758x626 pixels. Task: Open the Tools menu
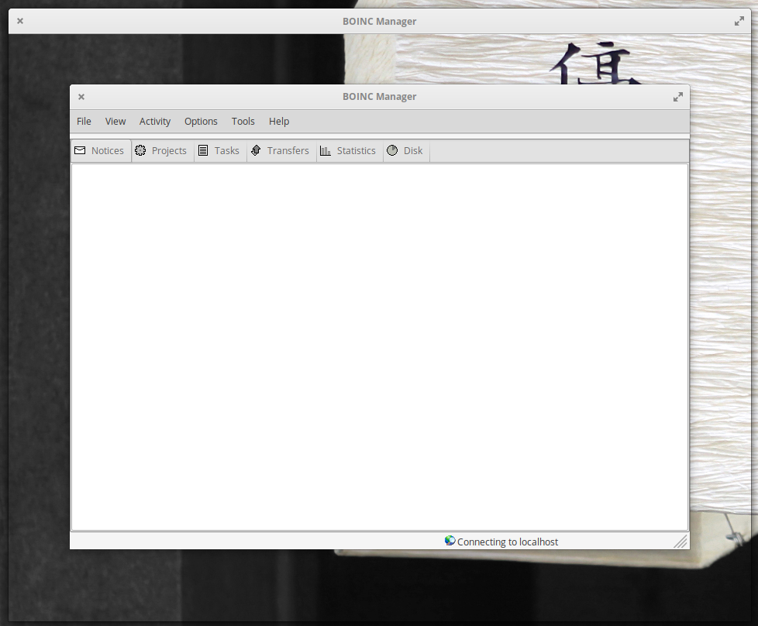coord(243,122)
